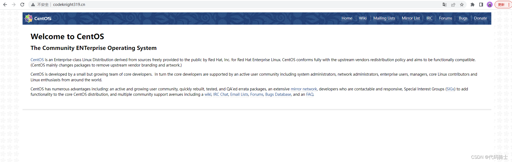Click the FAQ link in paragraph
Image resolution: width=512 pixels, height=162 pixels.
310,94
